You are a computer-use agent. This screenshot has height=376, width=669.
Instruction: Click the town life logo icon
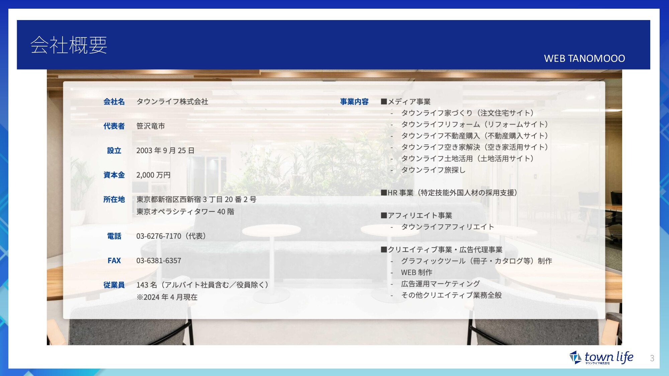click(575, 357)
